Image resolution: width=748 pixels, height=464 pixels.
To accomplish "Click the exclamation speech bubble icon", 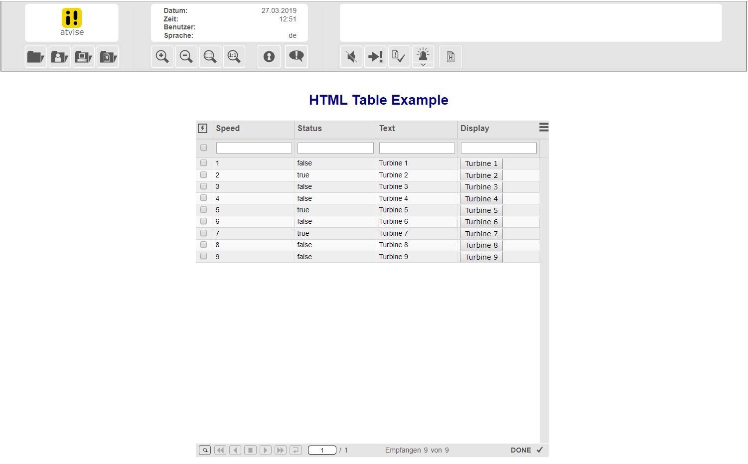I will pyautogui.click(x=297, y=56).
